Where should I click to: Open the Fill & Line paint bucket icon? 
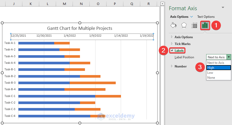pos(174,25)
